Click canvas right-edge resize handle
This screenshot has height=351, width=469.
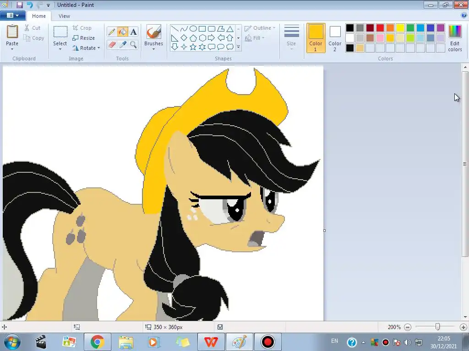pyautogui.click(x=325, y=230)
